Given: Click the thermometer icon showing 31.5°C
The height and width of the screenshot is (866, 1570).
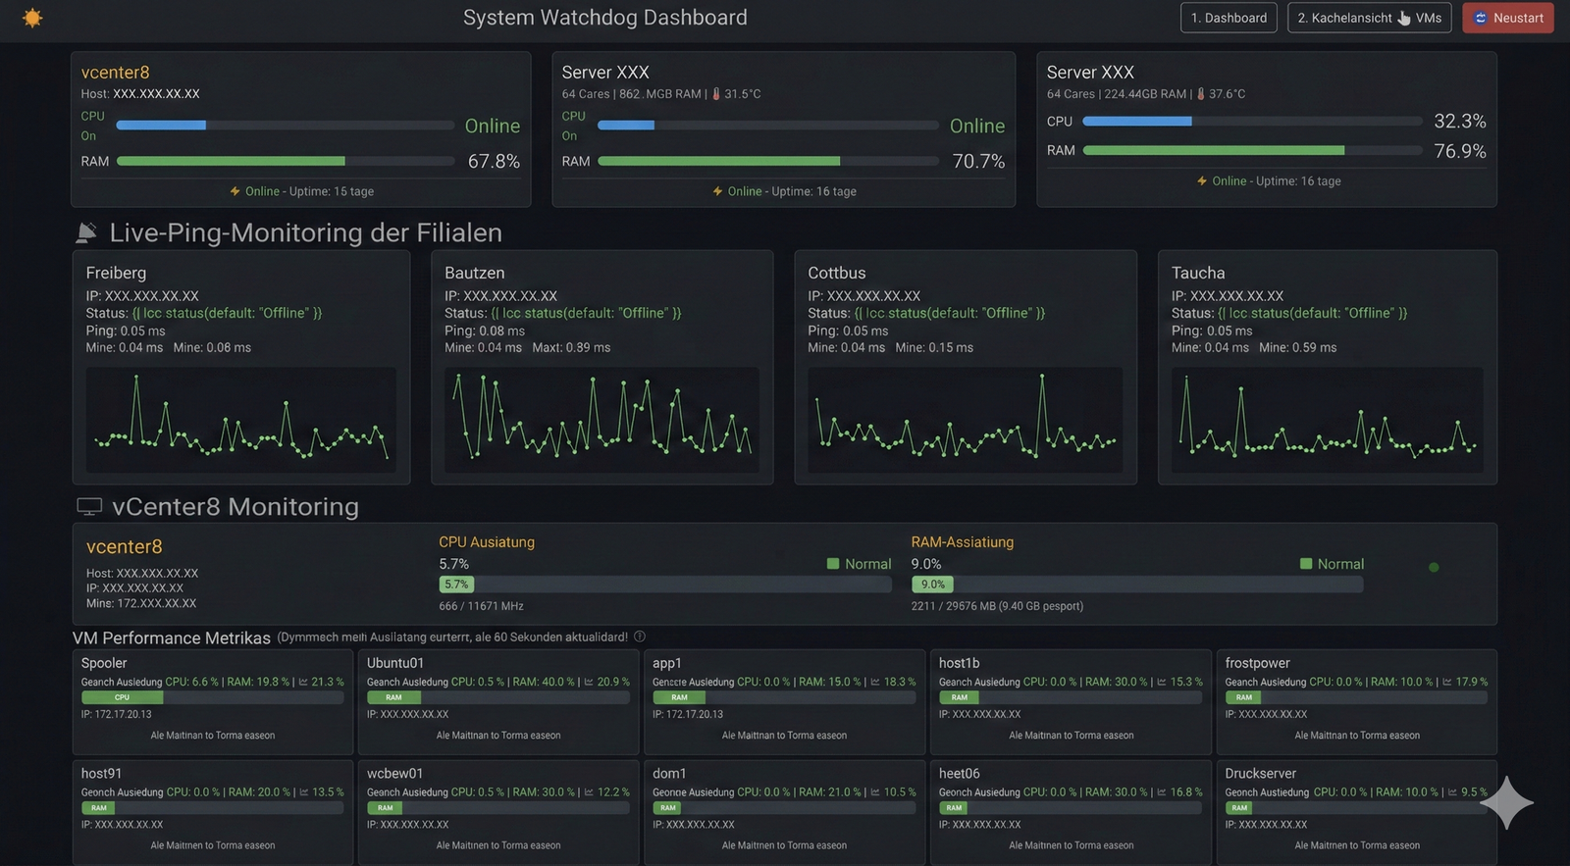Looking at the screenshot, I should pyautogui.click(x=715, y=94).
